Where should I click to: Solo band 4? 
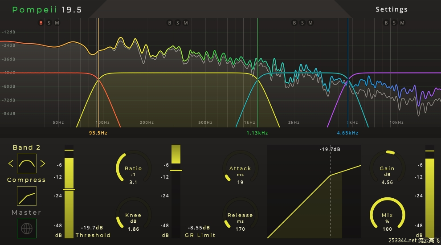point(394,23)
